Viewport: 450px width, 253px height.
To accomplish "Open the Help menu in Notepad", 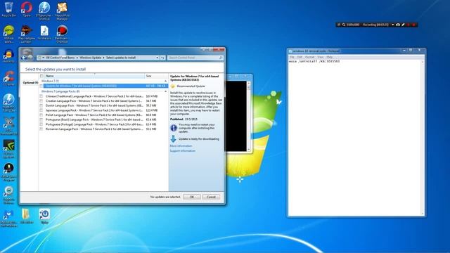I will pos(330,57).
